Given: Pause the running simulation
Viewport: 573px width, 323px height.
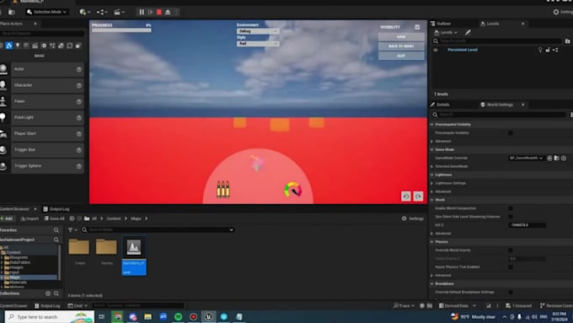Looking at the screenshot, I should click(x=142, y=12).
